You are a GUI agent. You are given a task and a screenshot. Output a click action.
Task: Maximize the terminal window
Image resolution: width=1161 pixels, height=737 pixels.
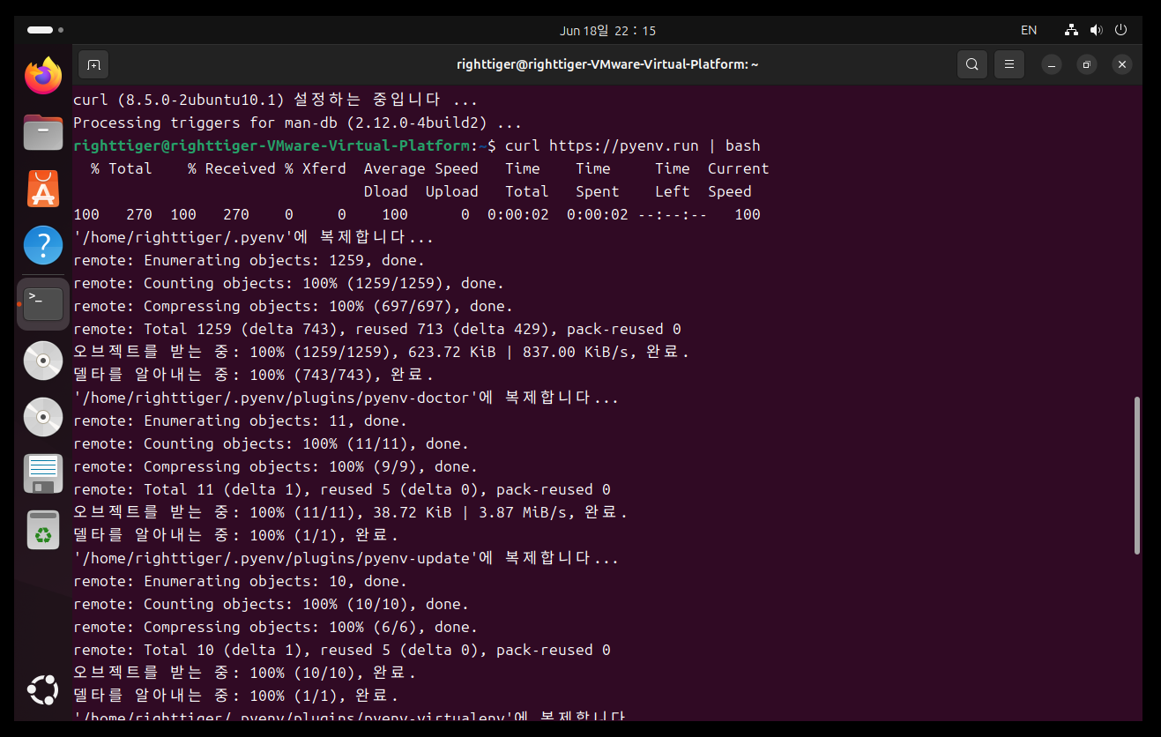[x=1087, y=64]
